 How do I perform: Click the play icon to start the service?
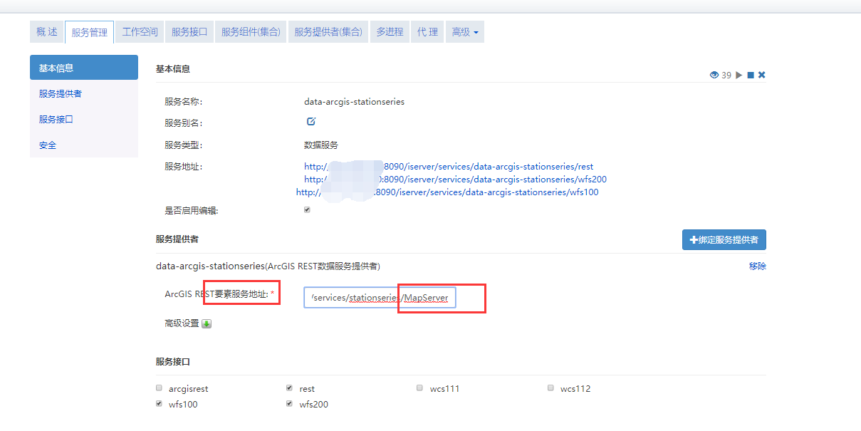[739, 75]
